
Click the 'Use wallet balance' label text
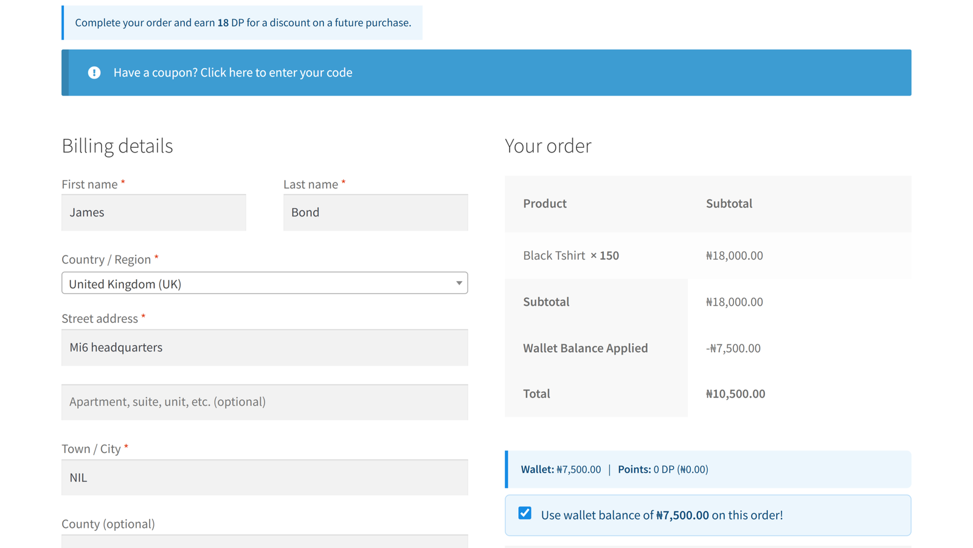(x=662, y=515)
